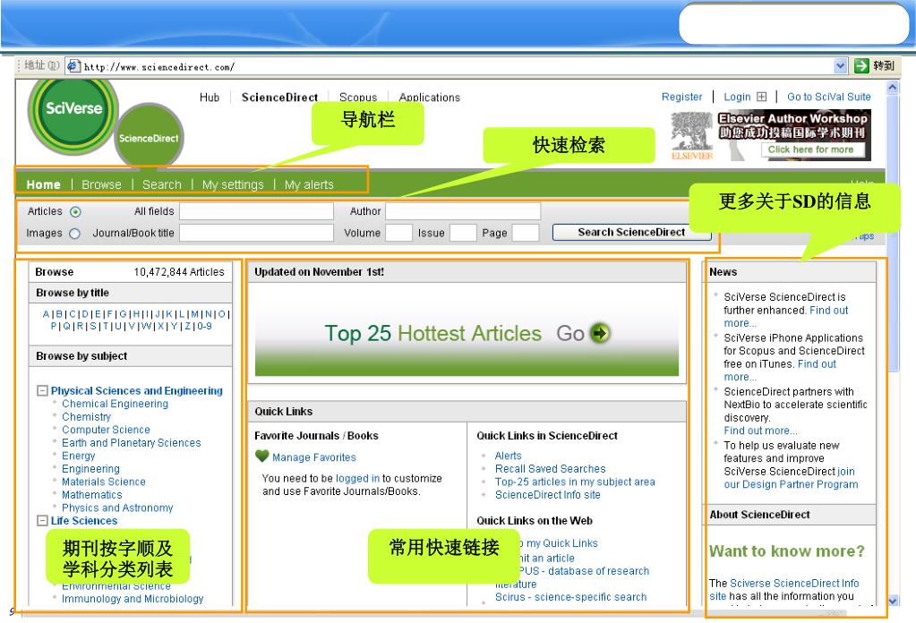Browse titles starting with letter M

194,314
